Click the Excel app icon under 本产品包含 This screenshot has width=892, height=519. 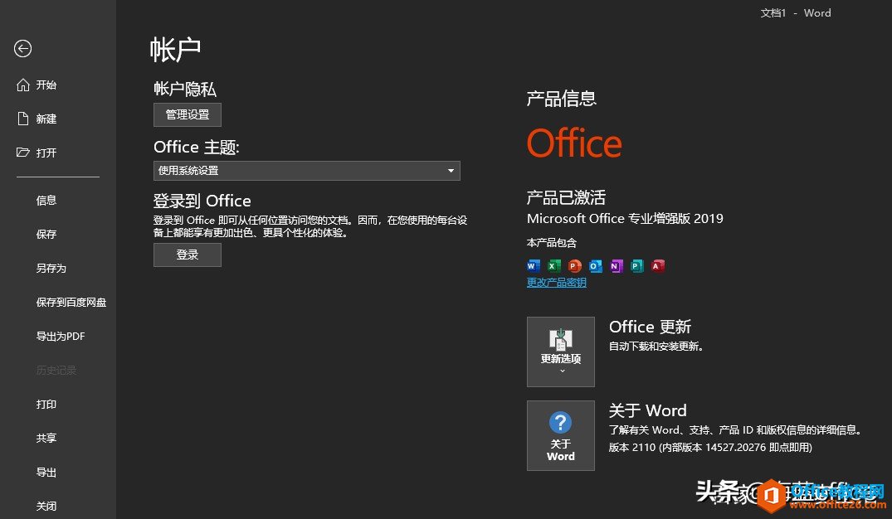553,265
